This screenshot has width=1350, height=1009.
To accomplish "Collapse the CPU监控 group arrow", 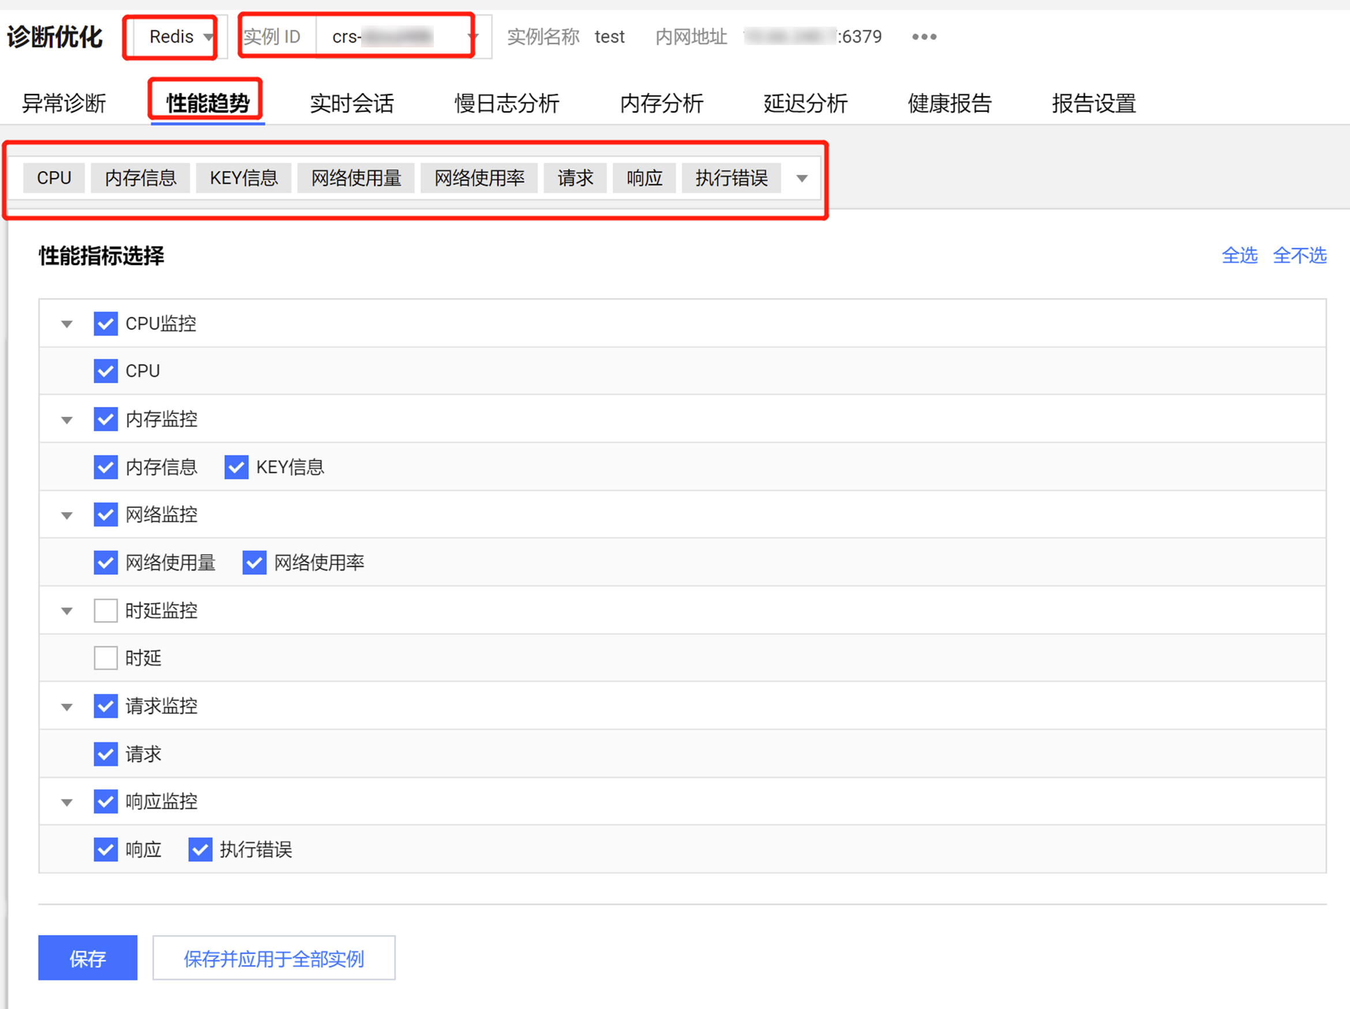I will [x=67, y=324].
